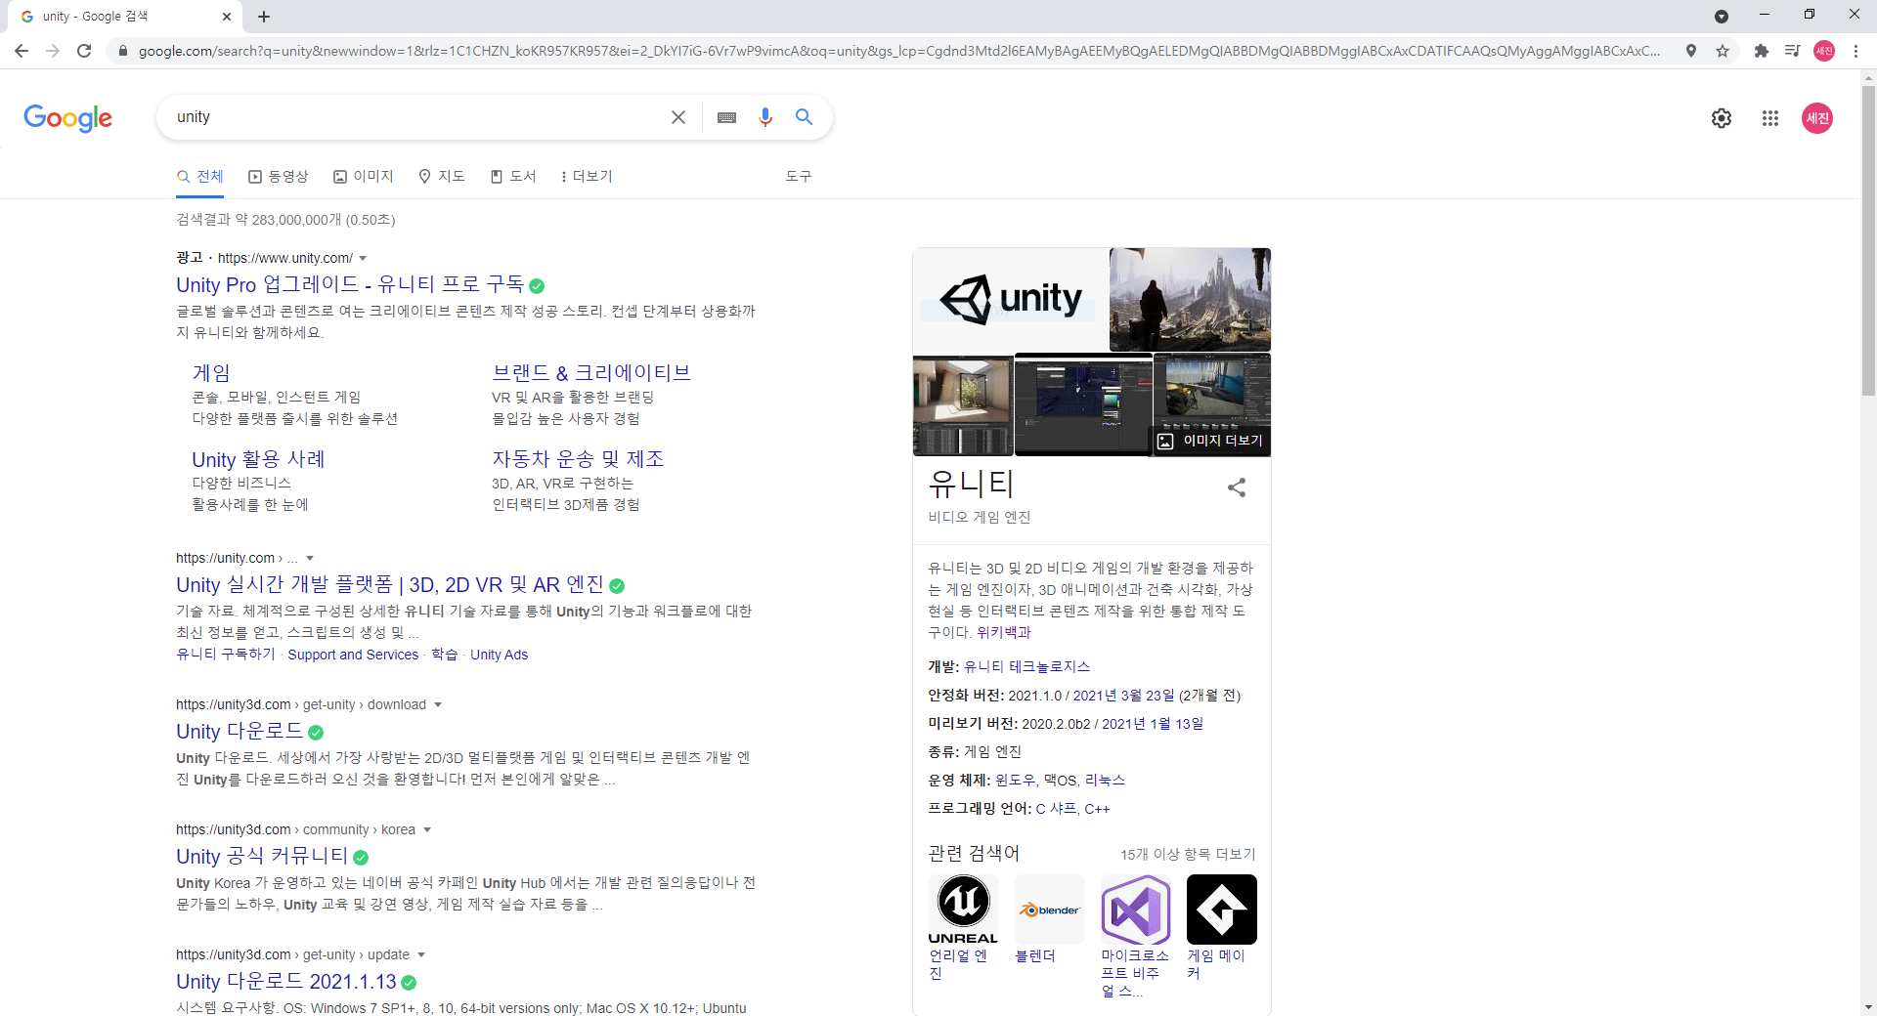The width and height of the screenshot is (1877, 1016).
Task: Open media control icon in toolbar
Action: (1793, 51)
